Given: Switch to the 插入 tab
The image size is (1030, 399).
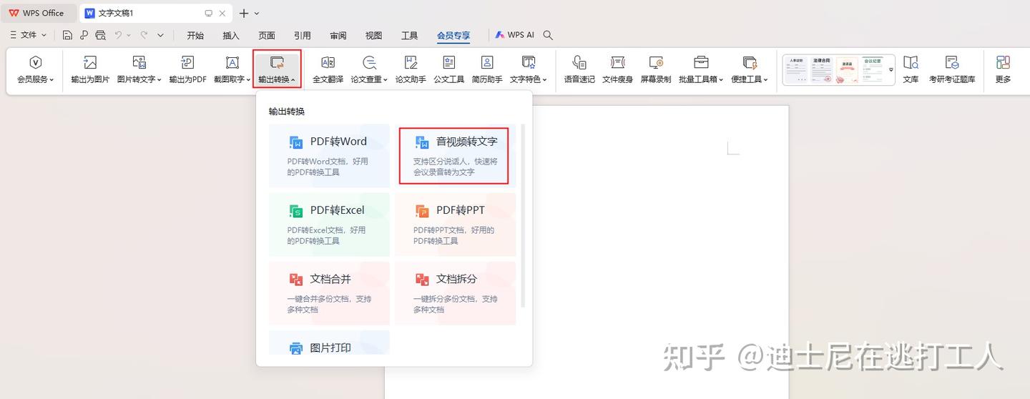Looking at the screenshot, I should pos(231,35).
